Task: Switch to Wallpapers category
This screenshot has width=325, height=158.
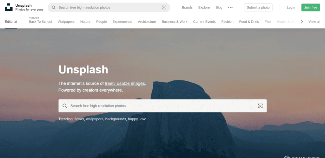Action: pyautogui.click(x=66, y=22)
